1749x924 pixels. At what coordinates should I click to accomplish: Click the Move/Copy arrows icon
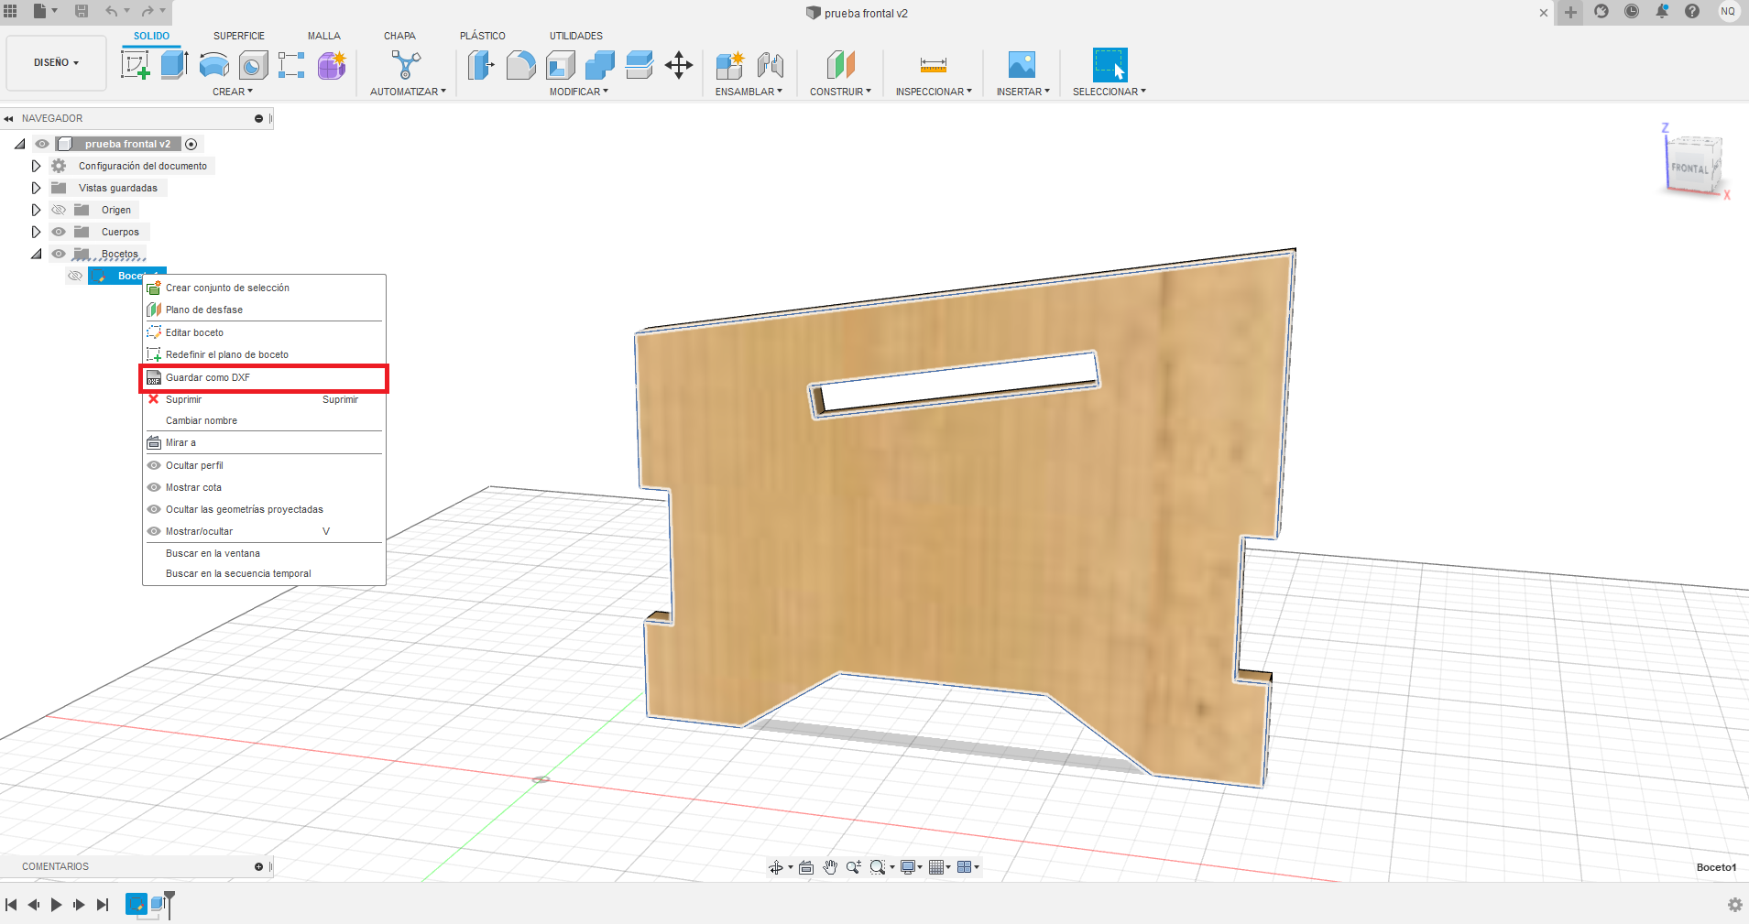pos(678,65)
